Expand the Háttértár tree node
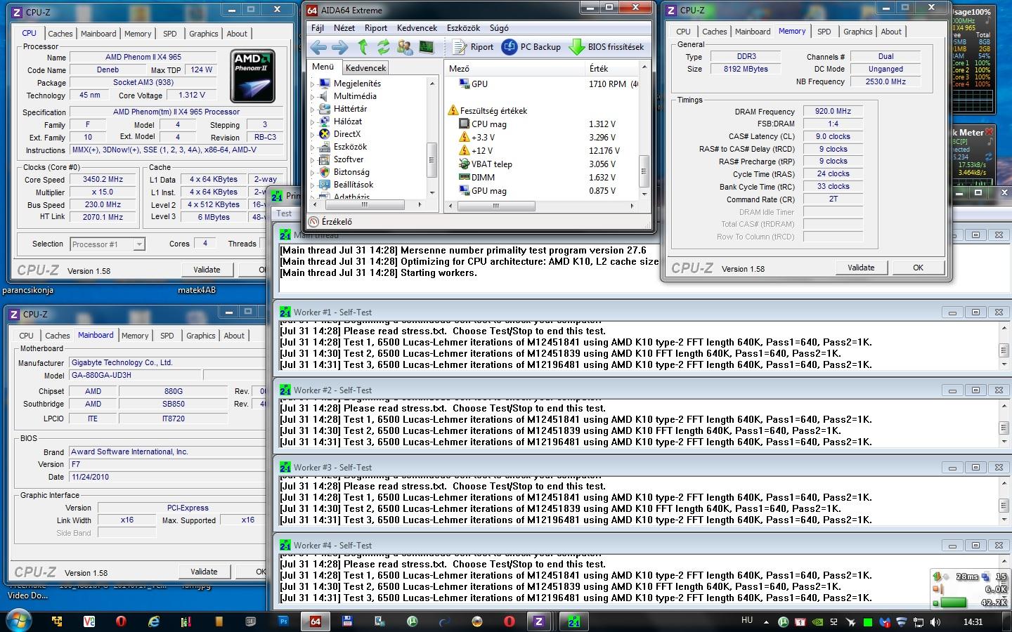 (313, 109)
